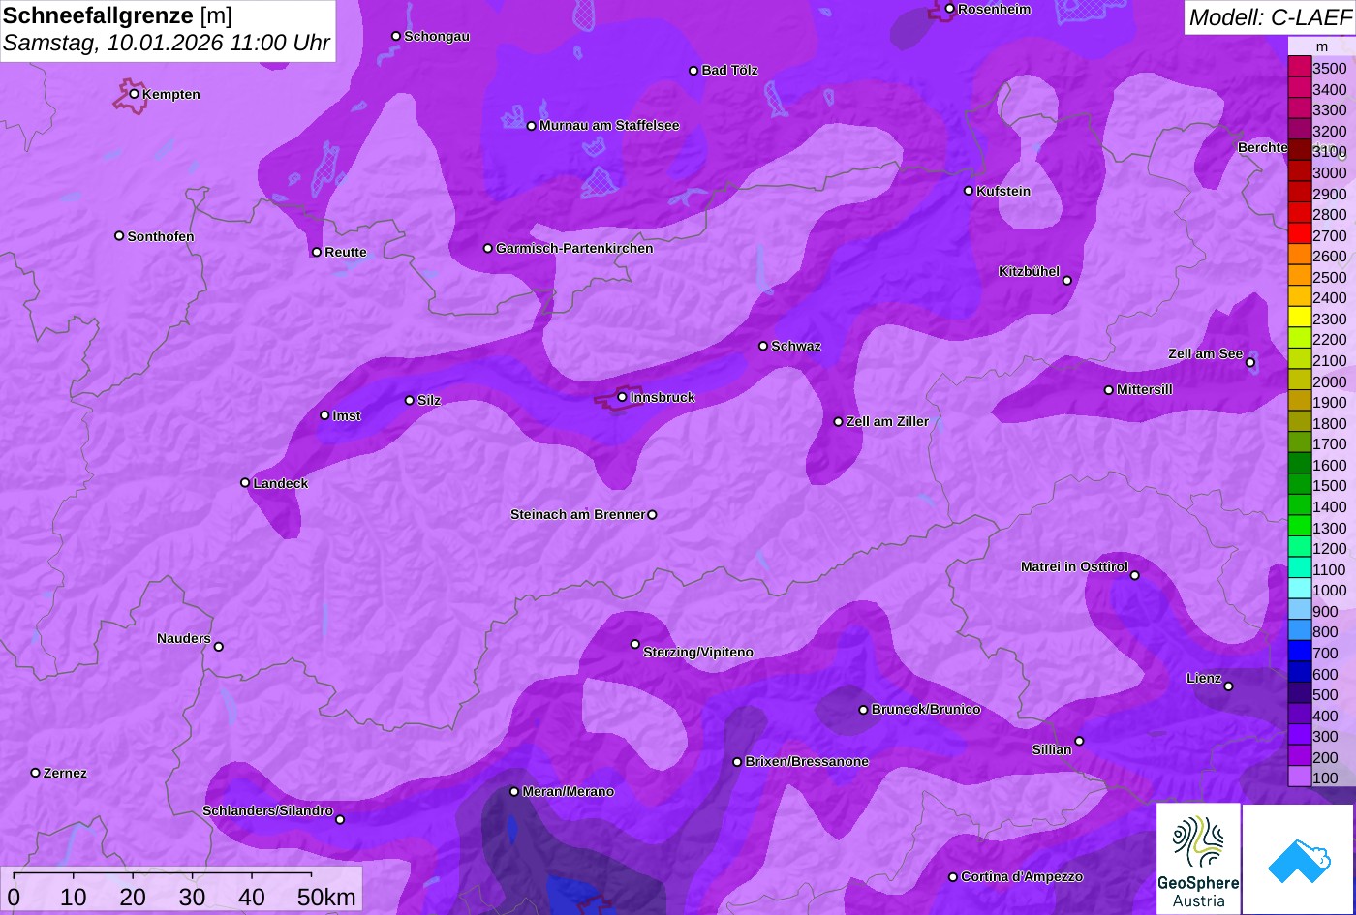Select the Schwaz location marker
The height and width of the screenshot is (915, 1356).
tap(763, 346)
